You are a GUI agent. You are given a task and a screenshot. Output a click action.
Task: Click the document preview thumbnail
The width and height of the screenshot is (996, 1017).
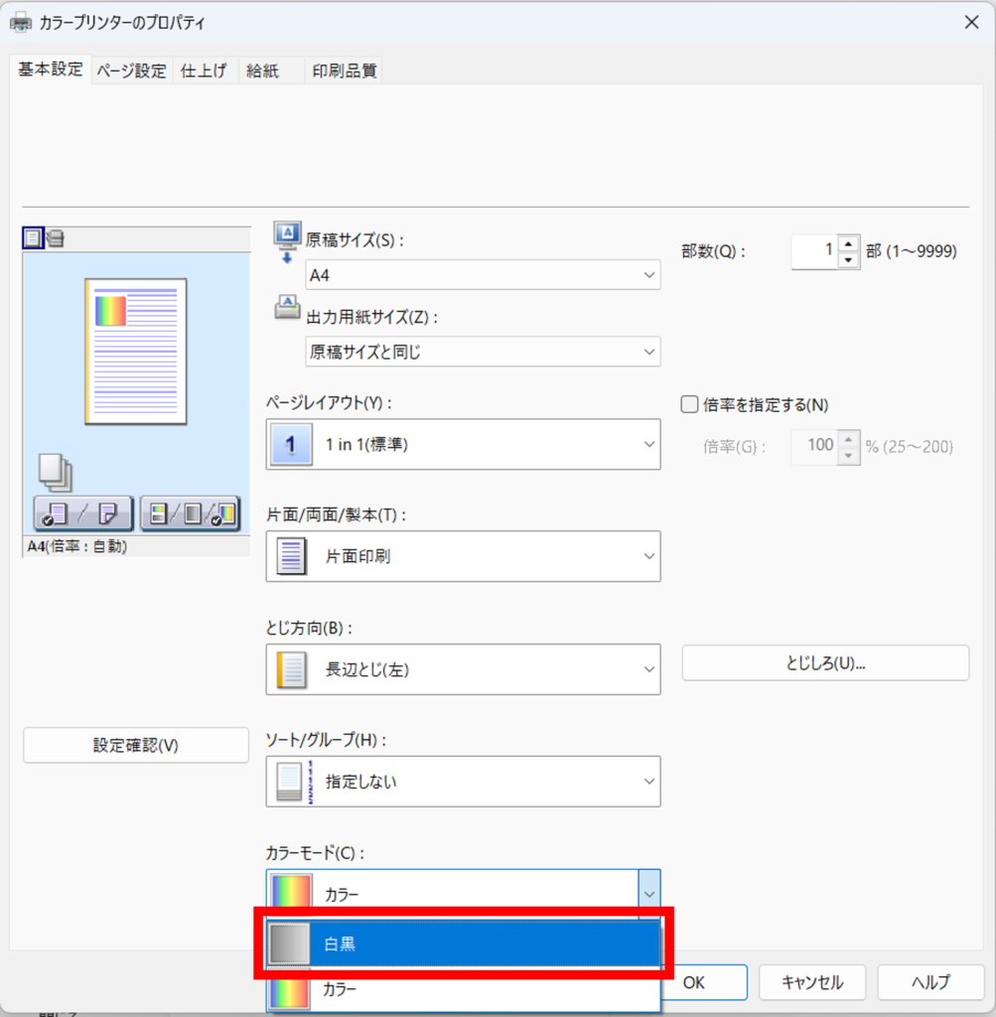[136, 351]
